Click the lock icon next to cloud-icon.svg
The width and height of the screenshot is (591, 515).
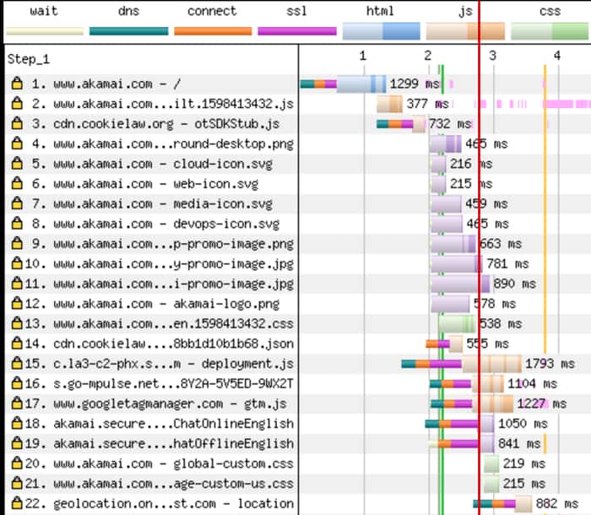pyautogui.click(x=17, y=164)
